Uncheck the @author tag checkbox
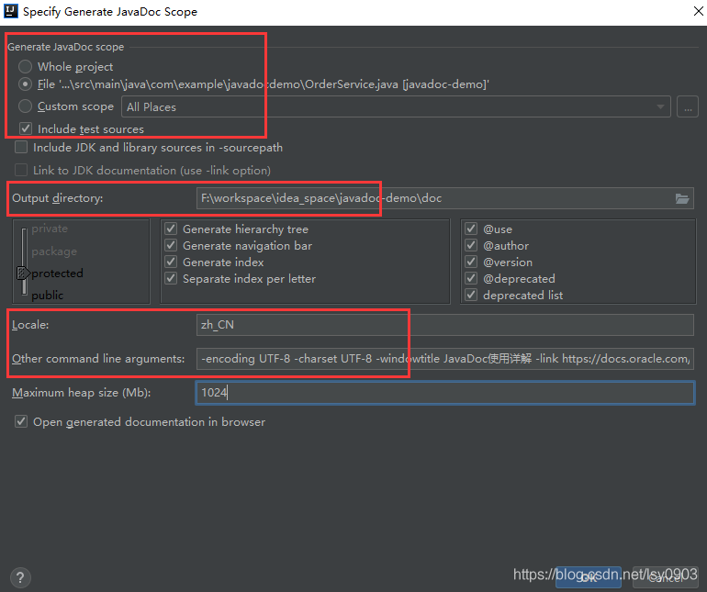The height and width of the screenshot is (592, 707). (471, 245)
